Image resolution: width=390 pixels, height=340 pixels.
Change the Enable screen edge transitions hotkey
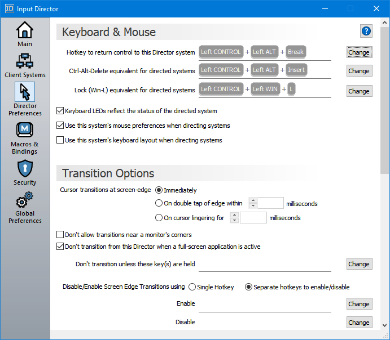pos(359,304)
